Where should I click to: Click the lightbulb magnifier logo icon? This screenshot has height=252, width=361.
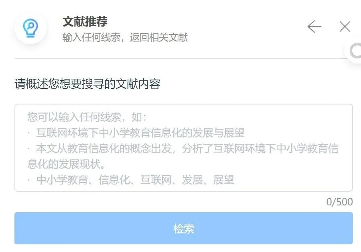click(30, 29)
